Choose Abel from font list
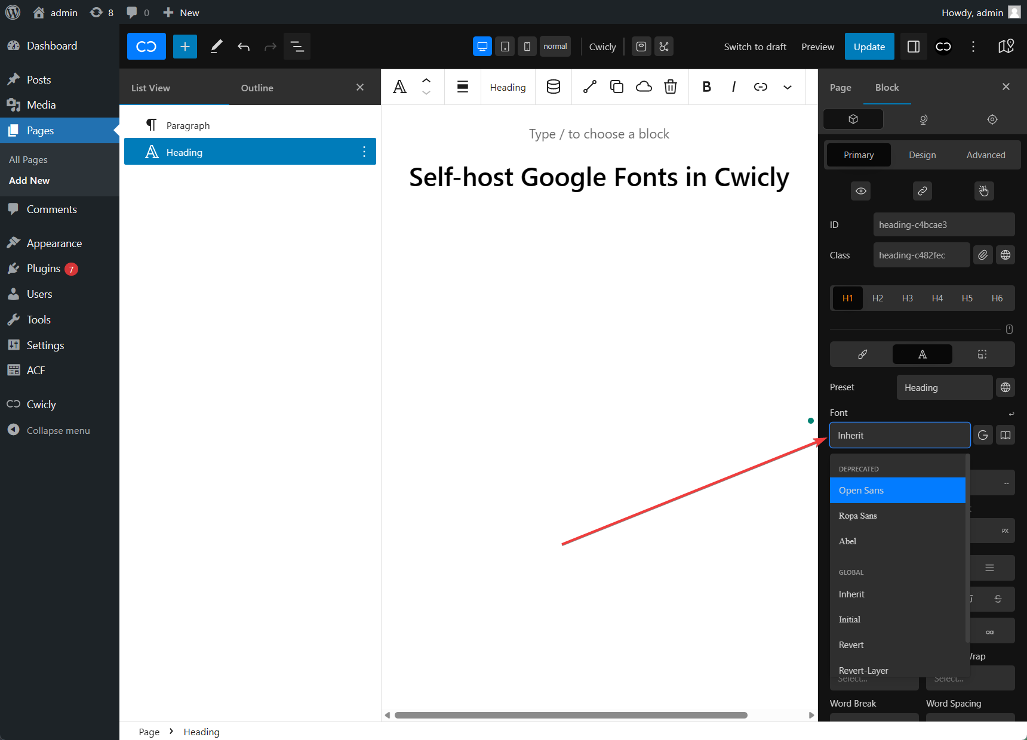 pos(897,541)
